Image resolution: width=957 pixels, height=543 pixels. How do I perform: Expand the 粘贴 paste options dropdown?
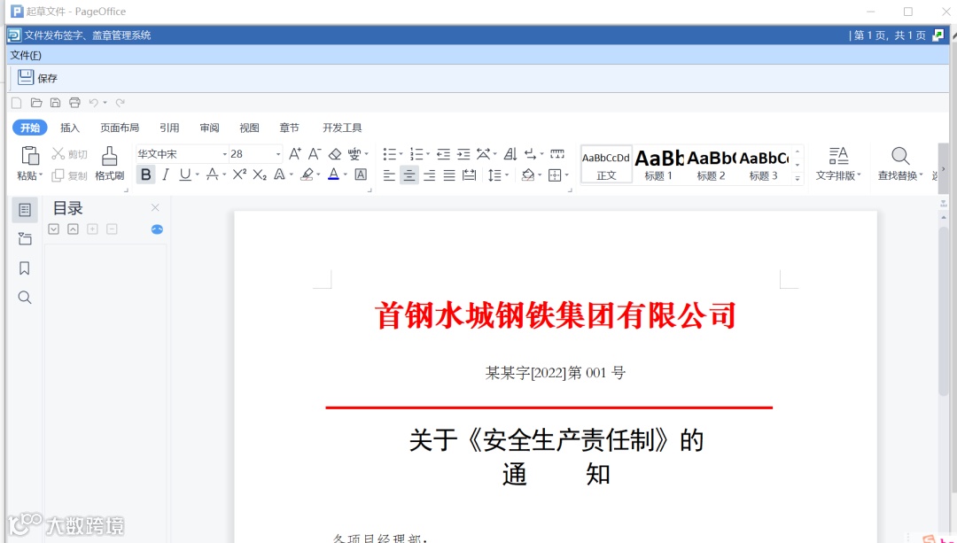(30, 175)
